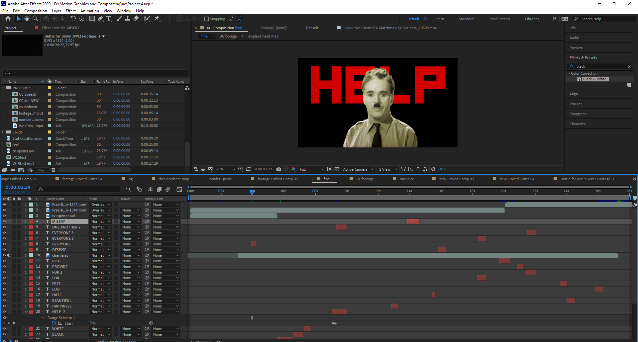This screenshot has height=342, width=638.
Task: Switch to the Standard workspace
Action: [x=466, y=19]
